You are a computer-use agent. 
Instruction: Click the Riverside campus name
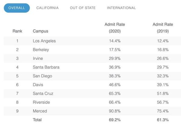point(41,102)
